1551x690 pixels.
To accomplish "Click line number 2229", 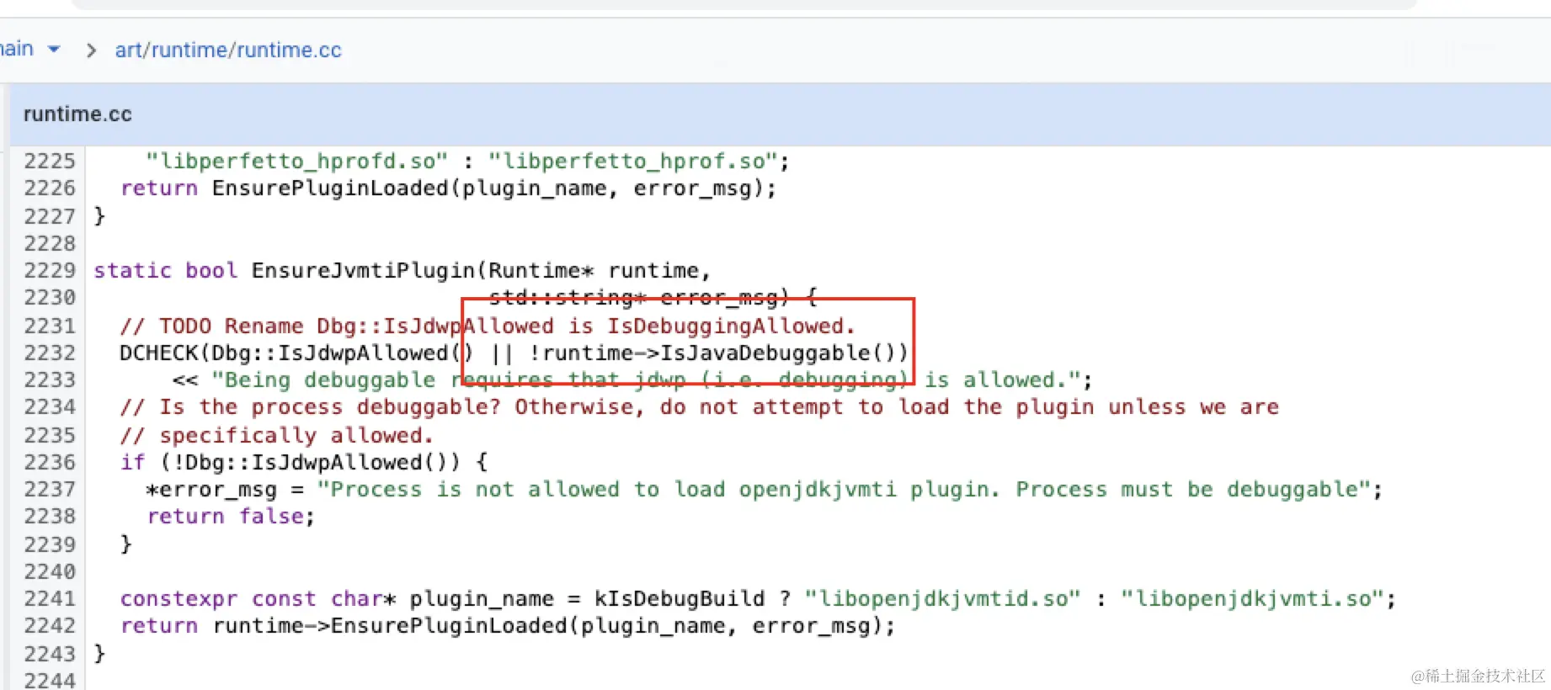I will [x=50, y=270].
